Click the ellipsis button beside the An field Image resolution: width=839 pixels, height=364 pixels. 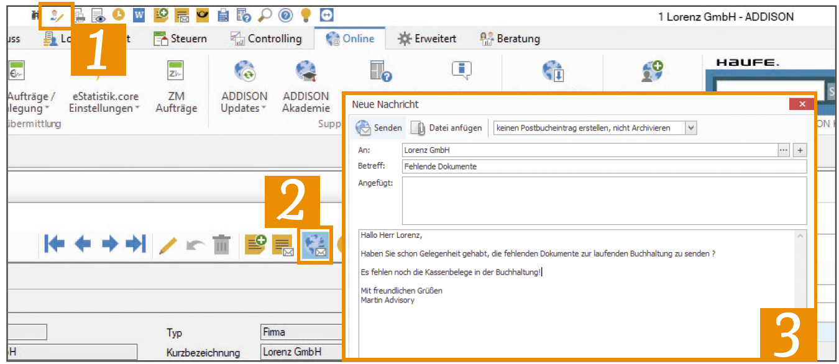pyautogui.click(x=784, y=150)
